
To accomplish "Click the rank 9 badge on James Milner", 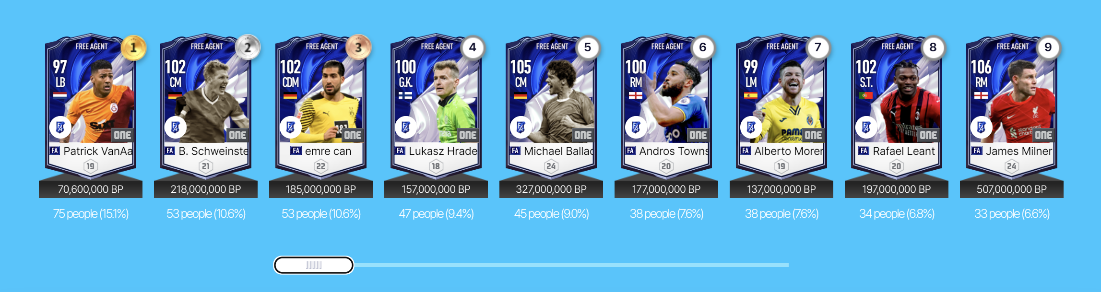I will [1048, 47].
